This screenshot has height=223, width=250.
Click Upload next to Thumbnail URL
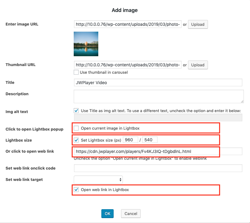(198, 65)
